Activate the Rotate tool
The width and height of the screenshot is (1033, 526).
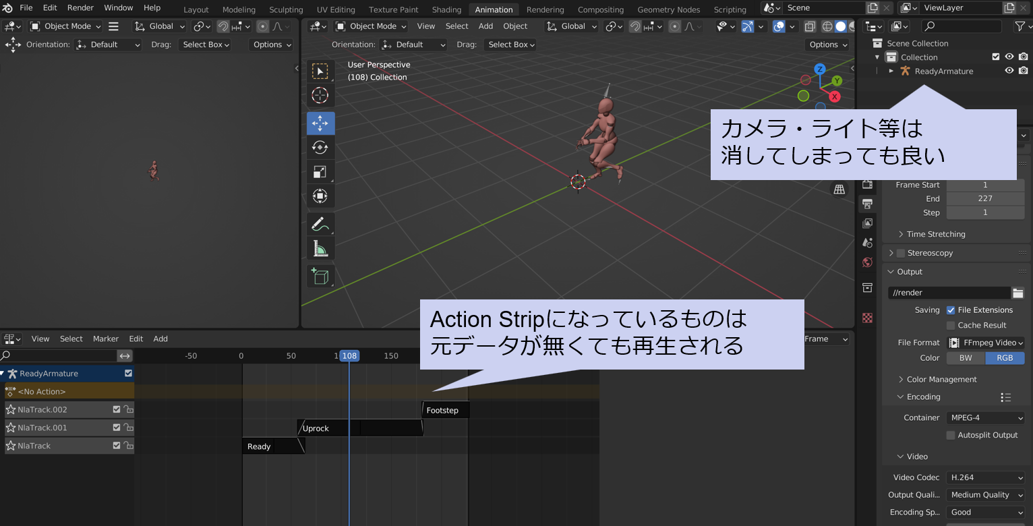tap(320, 147)
